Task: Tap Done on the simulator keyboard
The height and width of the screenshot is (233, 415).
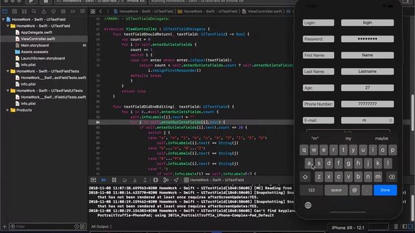Action: 385,190
